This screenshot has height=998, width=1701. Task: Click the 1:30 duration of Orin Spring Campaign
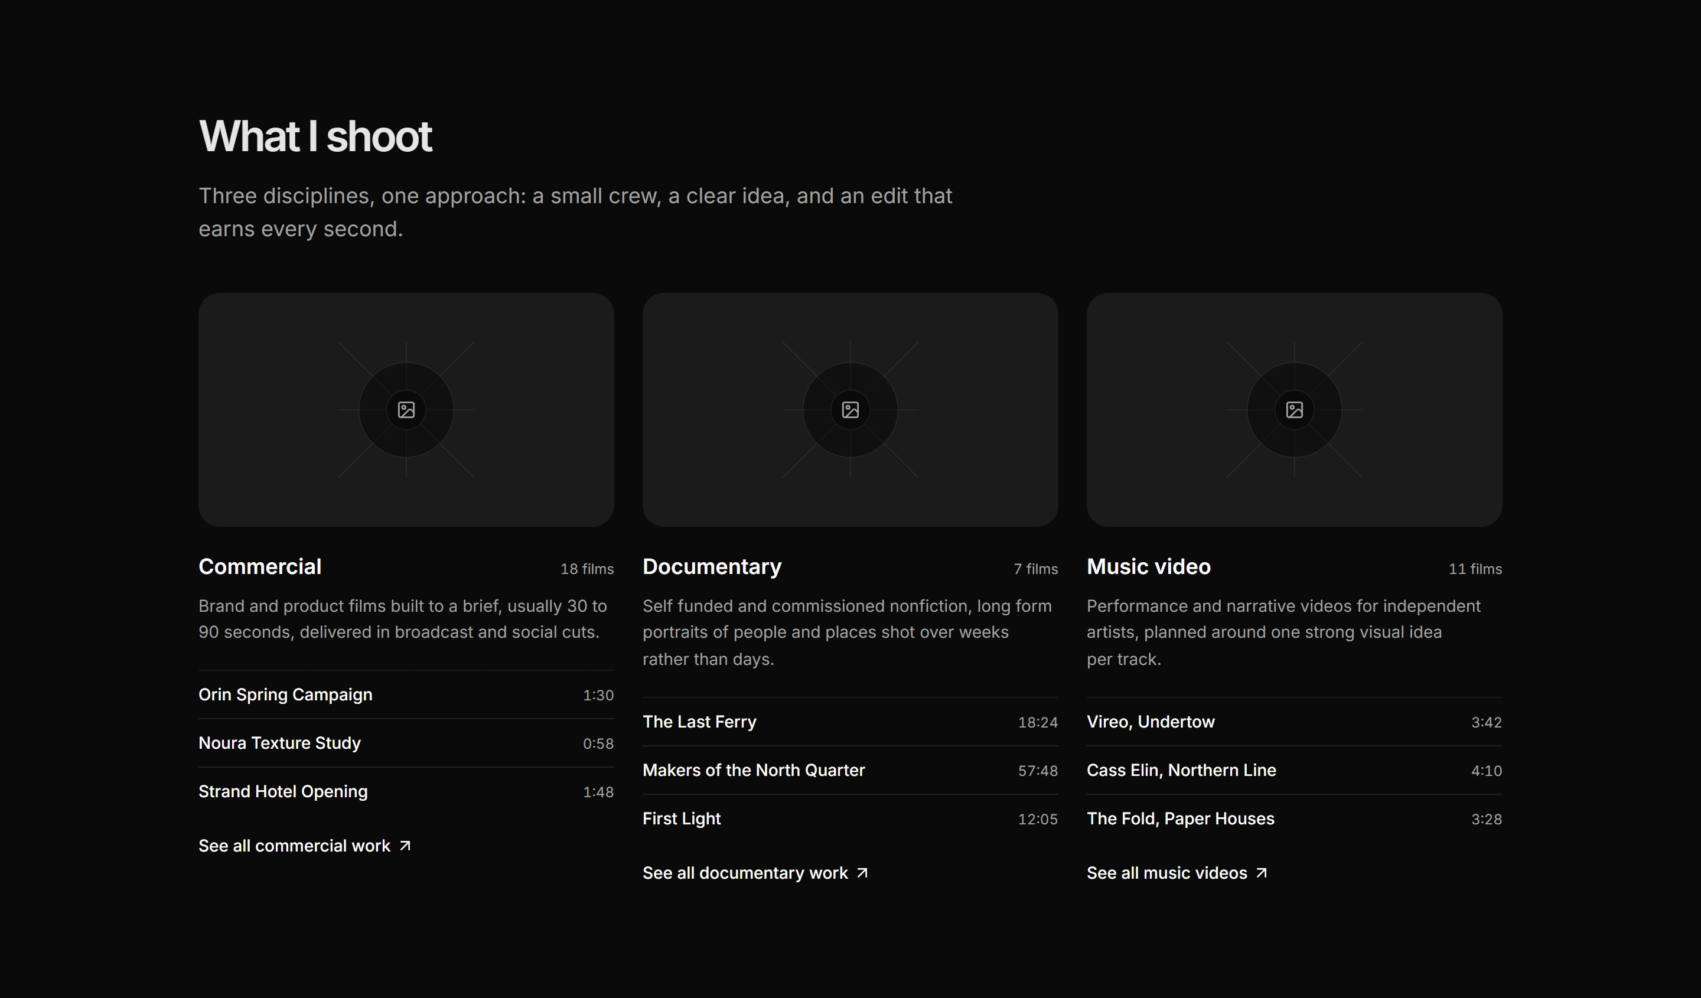tap(598, 695)
